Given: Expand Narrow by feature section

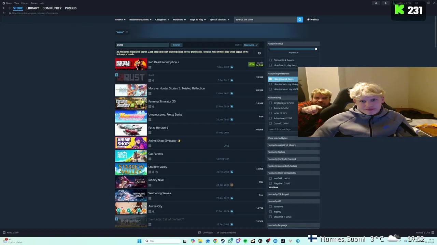Looking at the screenshot, I should point(293,152).
